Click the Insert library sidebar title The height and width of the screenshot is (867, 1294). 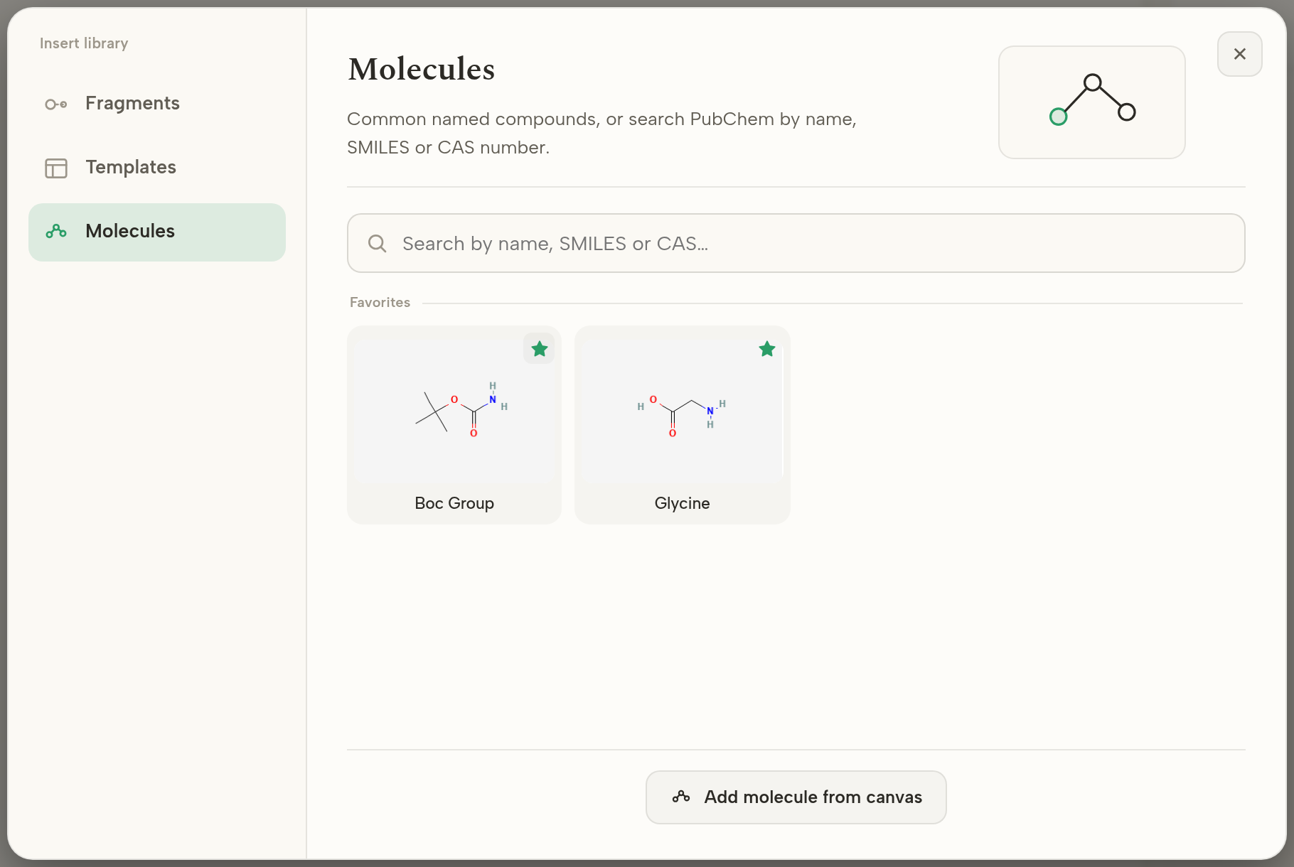pyautogui.click(x=84, y=43)
